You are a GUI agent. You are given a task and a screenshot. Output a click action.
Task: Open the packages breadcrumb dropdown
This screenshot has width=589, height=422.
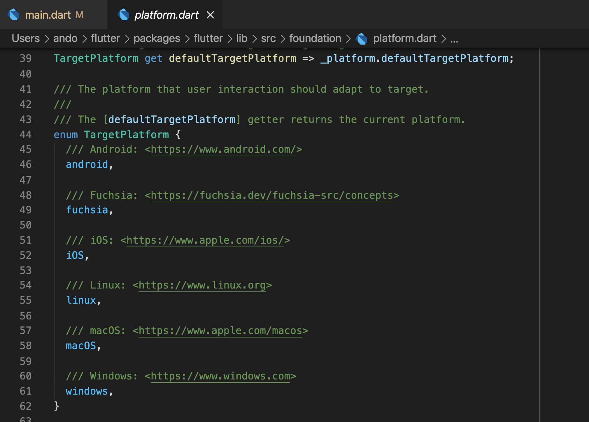coord(156,38)
